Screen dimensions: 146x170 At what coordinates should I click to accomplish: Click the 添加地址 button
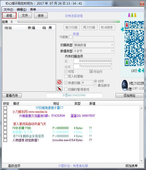click(x=129, y=95)
